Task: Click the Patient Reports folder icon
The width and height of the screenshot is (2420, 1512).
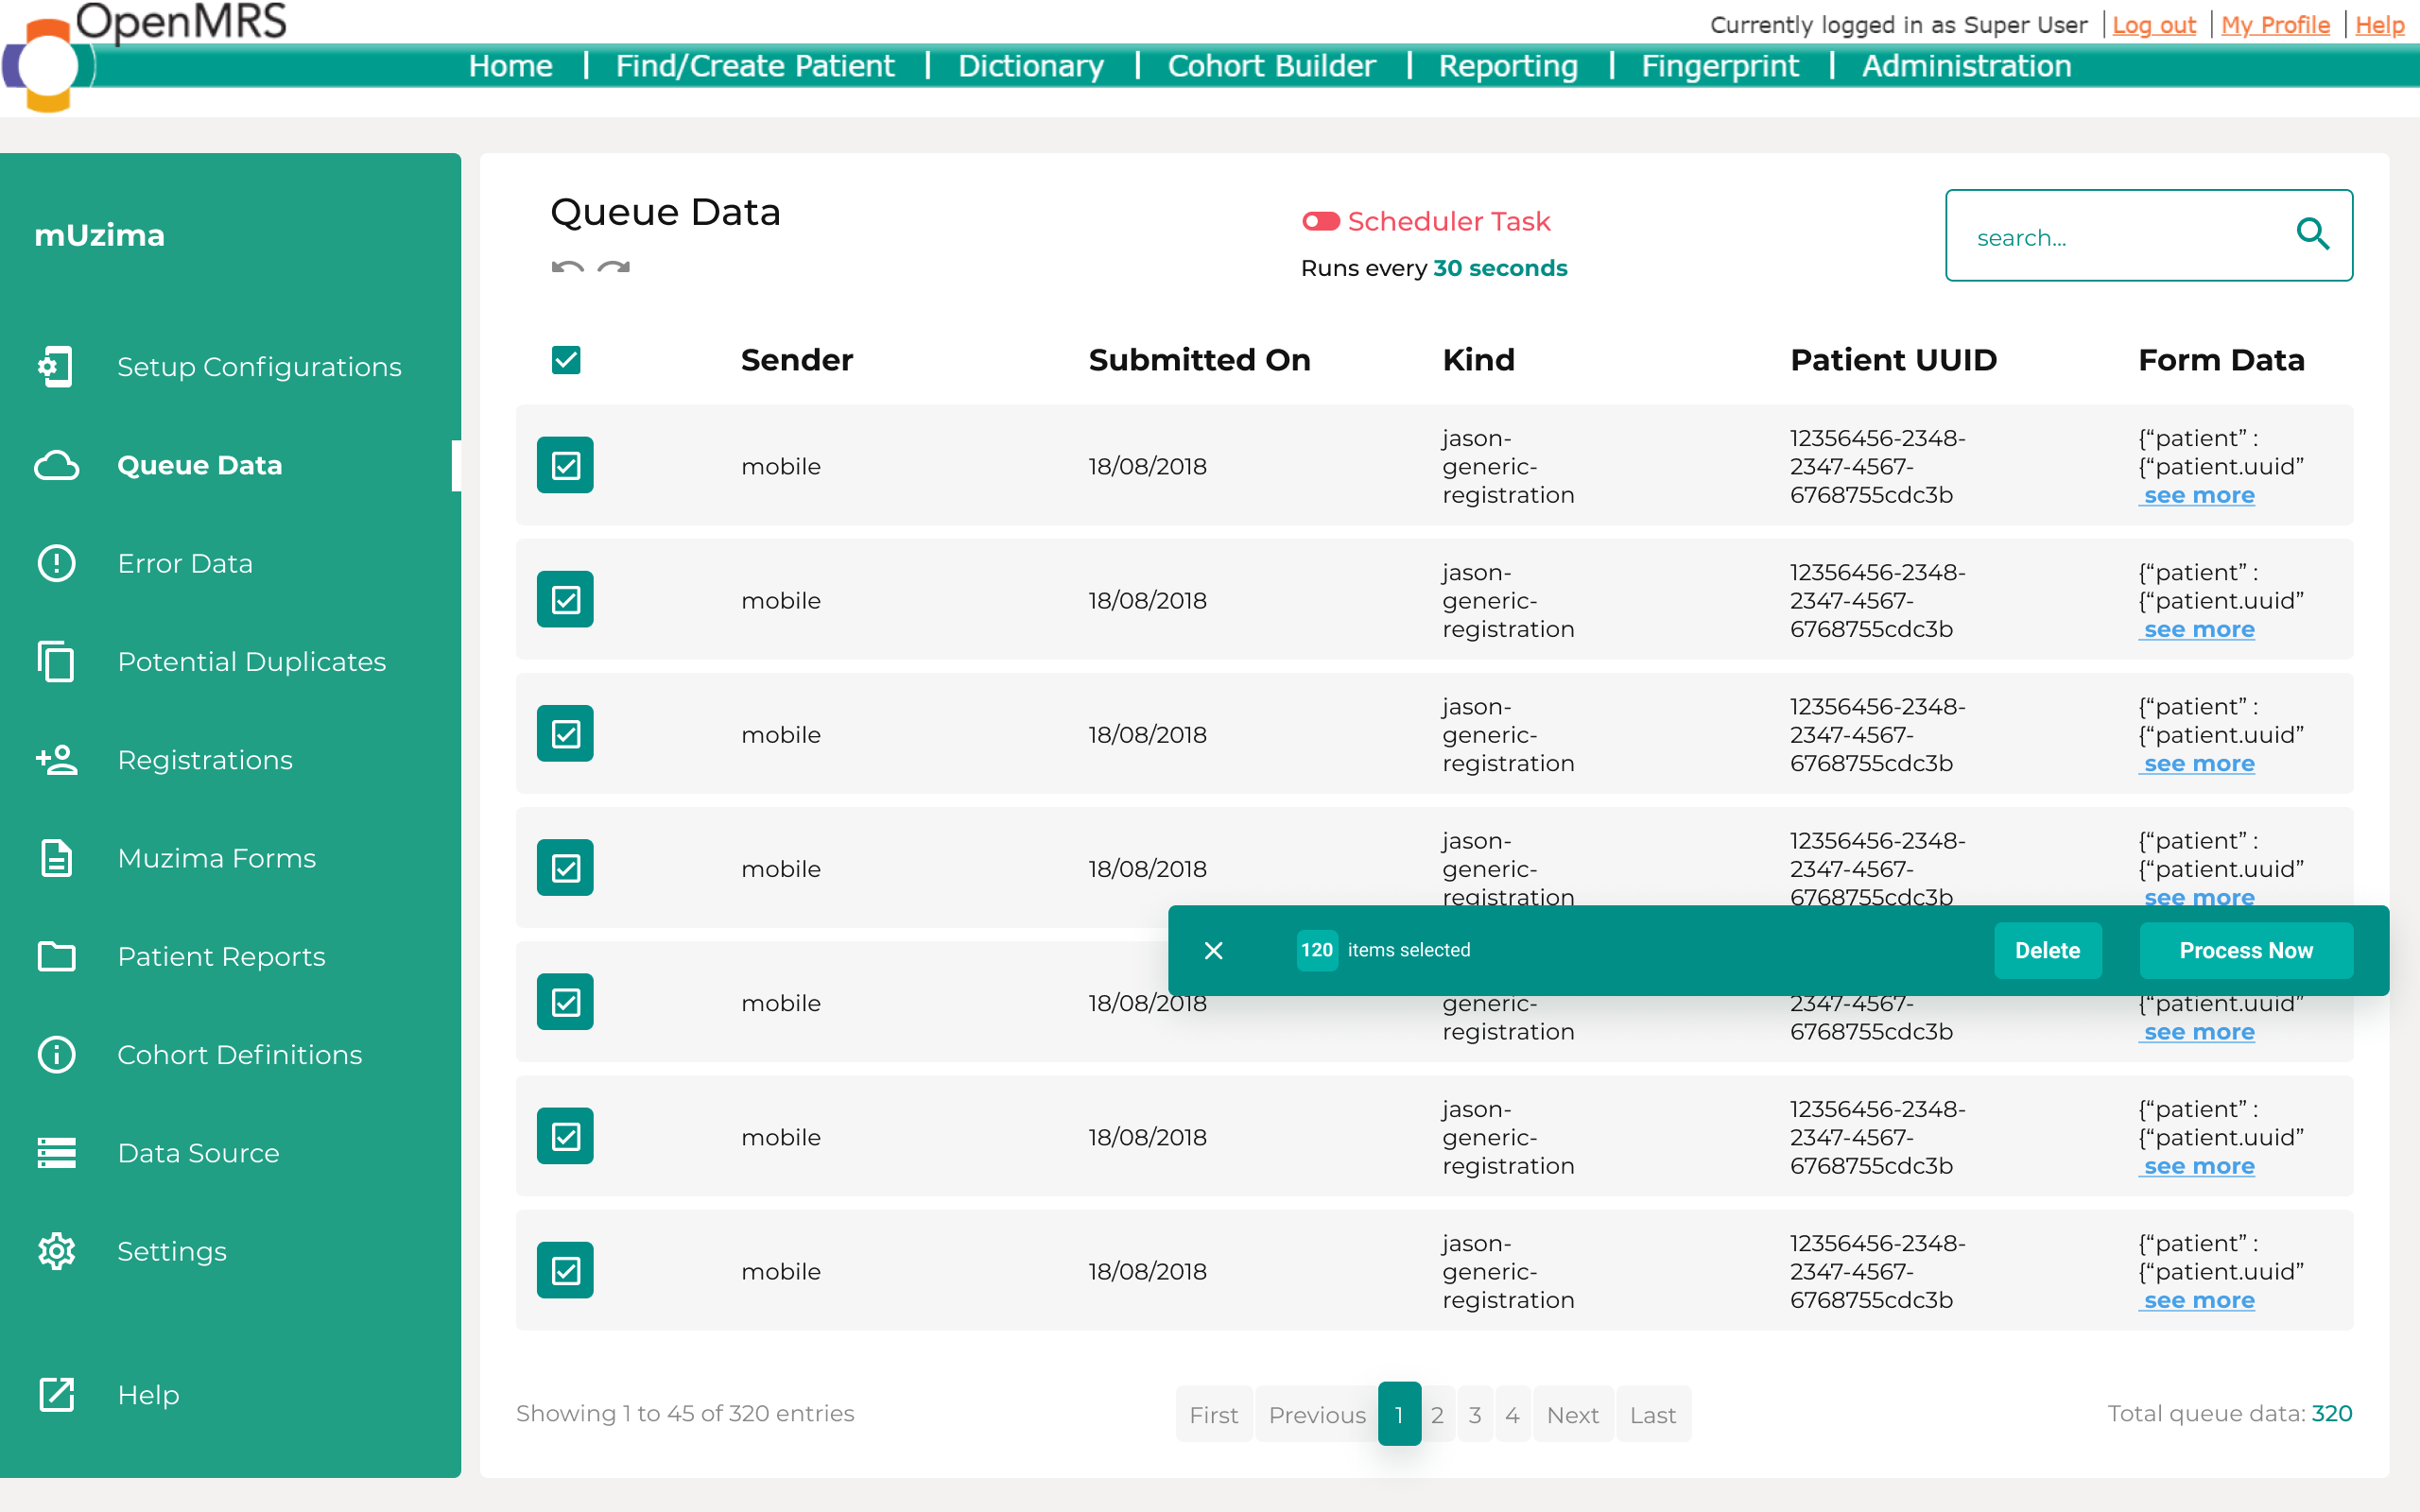Action: click(x=56, y=956)
